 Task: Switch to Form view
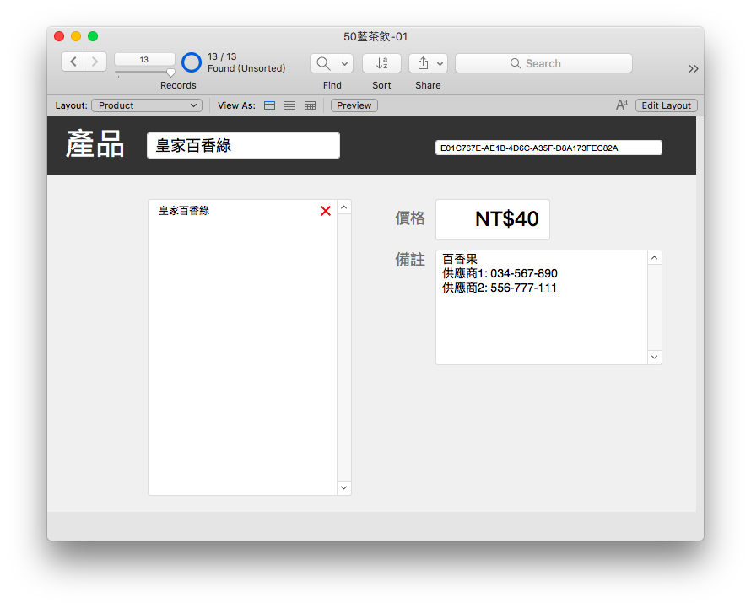[270, 105]
